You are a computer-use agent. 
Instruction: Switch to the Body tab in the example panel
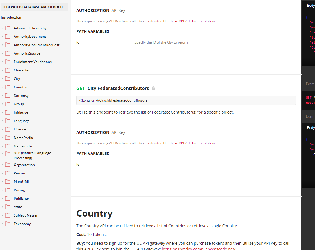point(310,6)
